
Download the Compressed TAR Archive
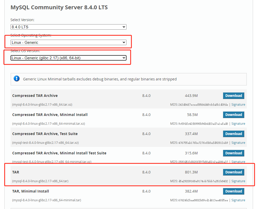pos(233,96)
